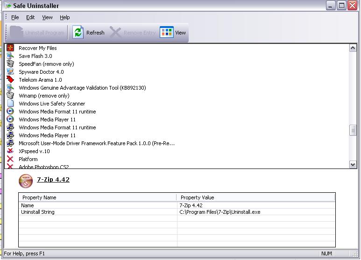
Task: Select the Spyware Doctor 4.0 icon
Action: [x=10, y=71]
